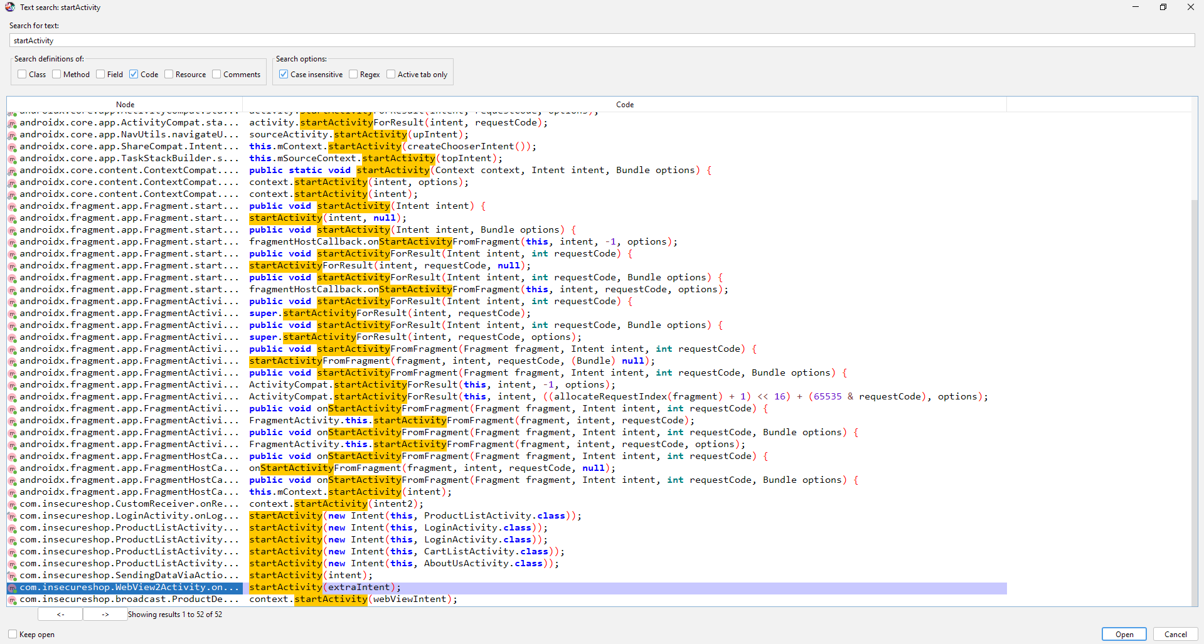The image size is (1204, 644).
Task: Click the Search for text input field
Action: [x=601, y=41]
